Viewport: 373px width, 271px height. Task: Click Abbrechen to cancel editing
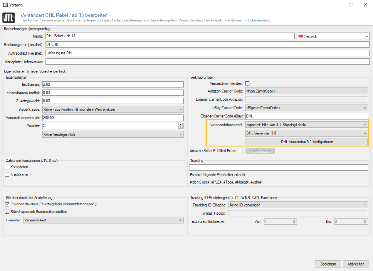click(x=356, y=264)
